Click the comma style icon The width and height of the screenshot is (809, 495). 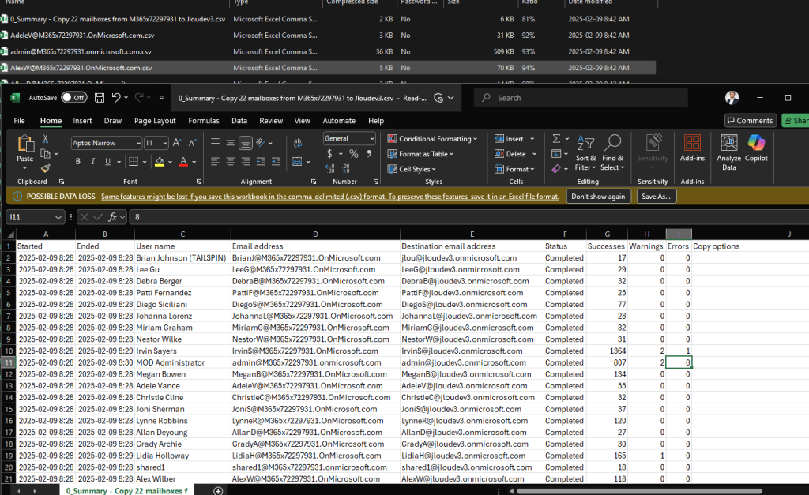coord(369,154)
